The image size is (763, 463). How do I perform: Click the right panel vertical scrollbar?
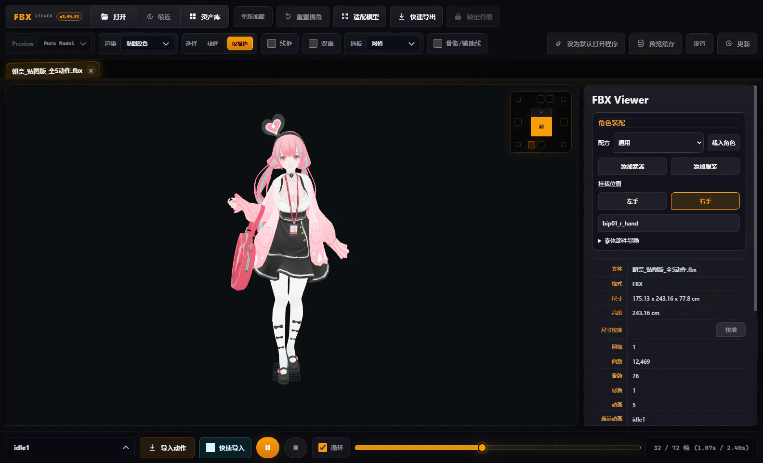click(755, 198)
